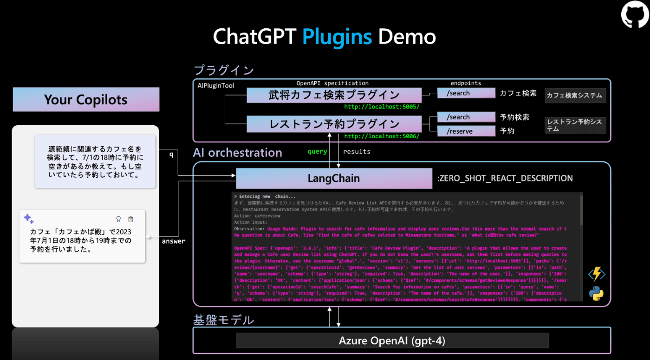650x360 pixels.
Task: Click the AIPluginTool label
Action: point(216,86)
